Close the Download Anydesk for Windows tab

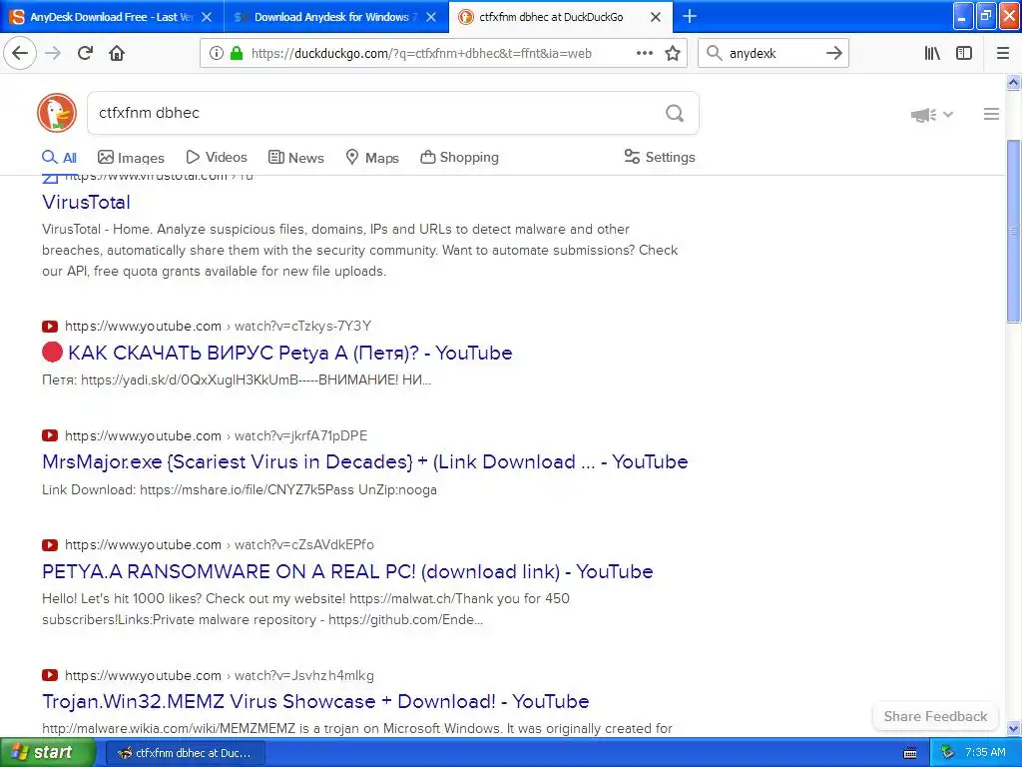pos(431,17)
